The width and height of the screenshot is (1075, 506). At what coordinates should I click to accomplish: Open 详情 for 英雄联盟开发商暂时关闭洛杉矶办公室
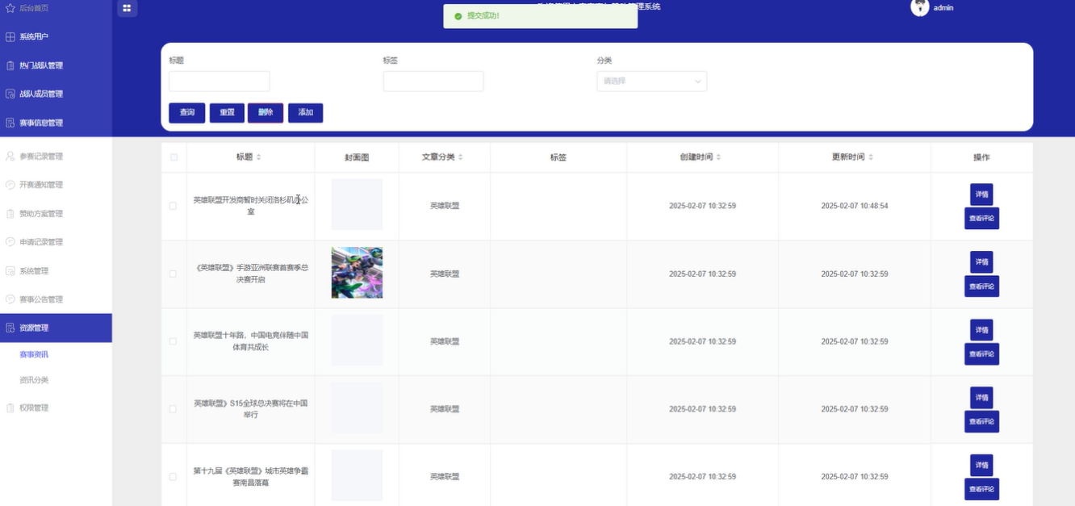981,194
